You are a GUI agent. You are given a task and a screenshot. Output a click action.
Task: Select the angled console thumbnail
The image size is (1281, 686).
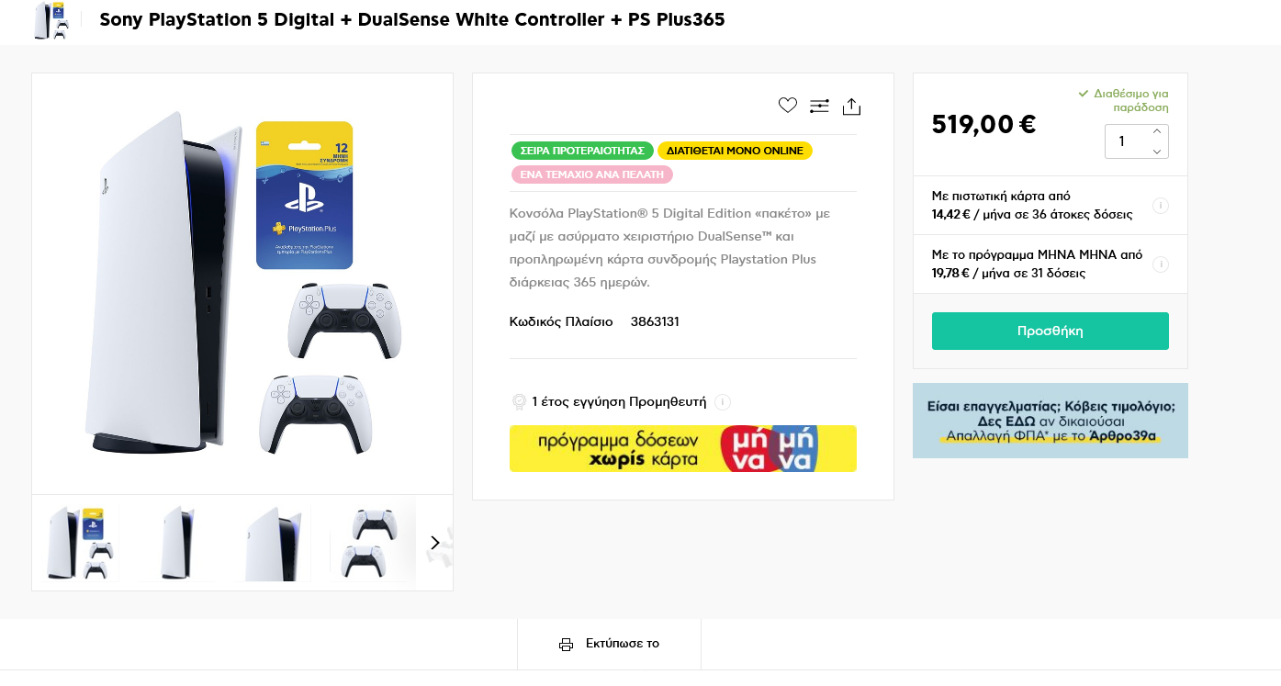[x=272, y=543]
